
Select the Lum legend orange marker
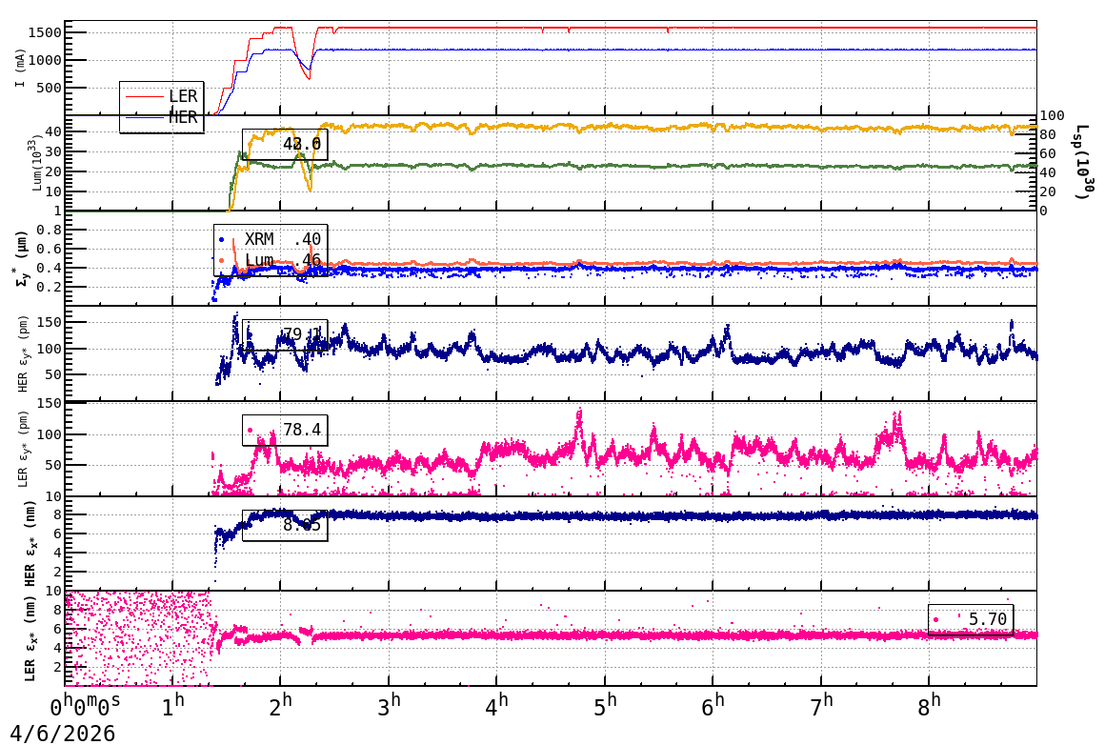click(x=221, y=260)
